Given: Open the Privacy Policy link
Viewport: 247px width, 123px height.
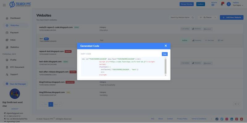Looking at the screenshot, I should 182,119.
